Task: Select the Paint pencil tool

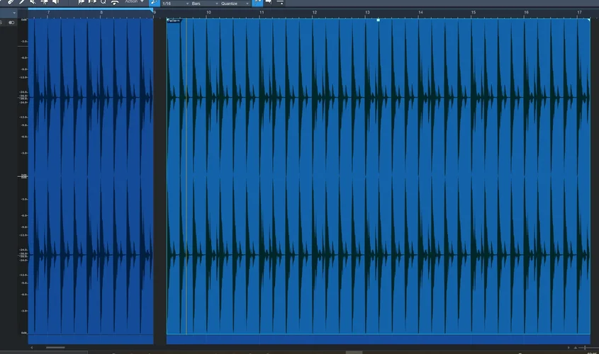Action: pos(22,2)
